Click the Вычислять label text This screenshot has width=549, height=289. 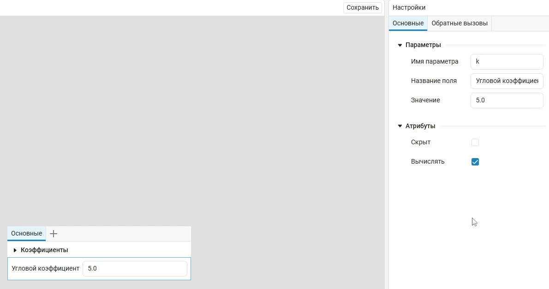[x=428, y=162]
